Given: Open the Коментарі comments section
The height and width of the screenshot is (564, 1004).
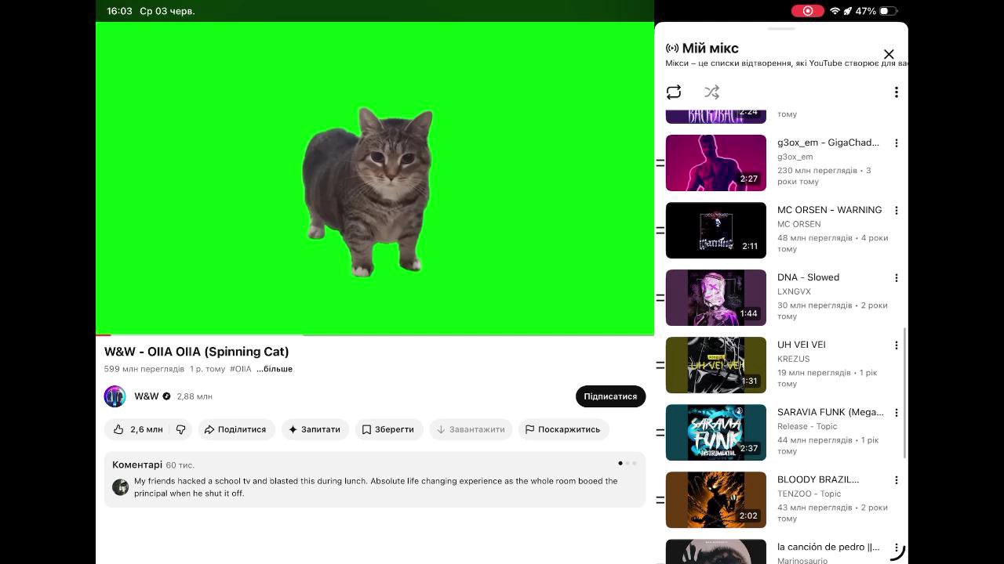Looking at the screenshot, I should pos(375,479).
